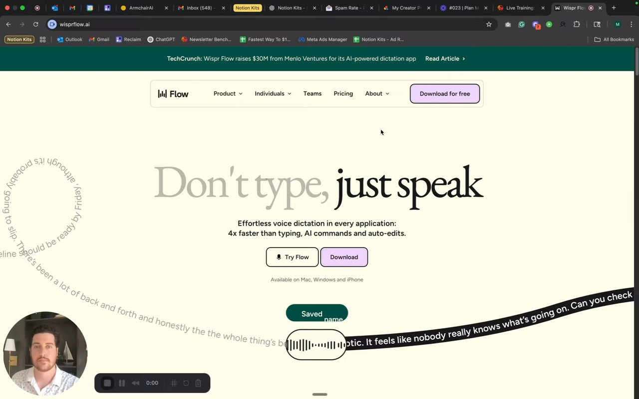Viewport: 639px width, 399px height.
Task: Restart the recording with the circular arrow
Action: 186,383
